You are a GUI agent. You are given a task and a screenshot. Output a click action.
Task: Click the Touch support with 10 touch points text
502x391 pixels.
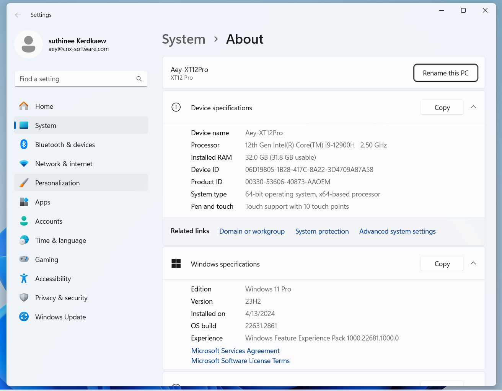pyautogui.click(x=297, y=206)
